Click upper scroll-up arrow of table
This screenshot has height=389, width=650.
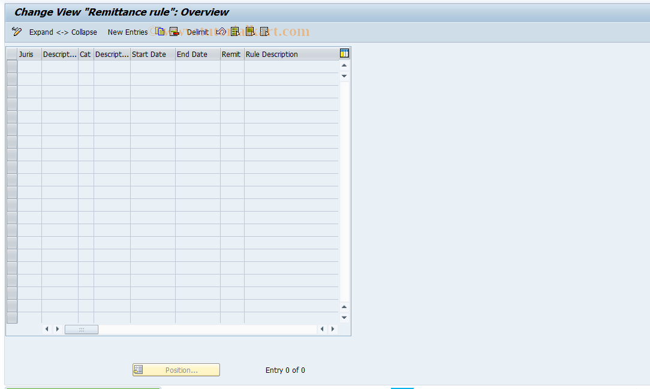pos(344,65)
